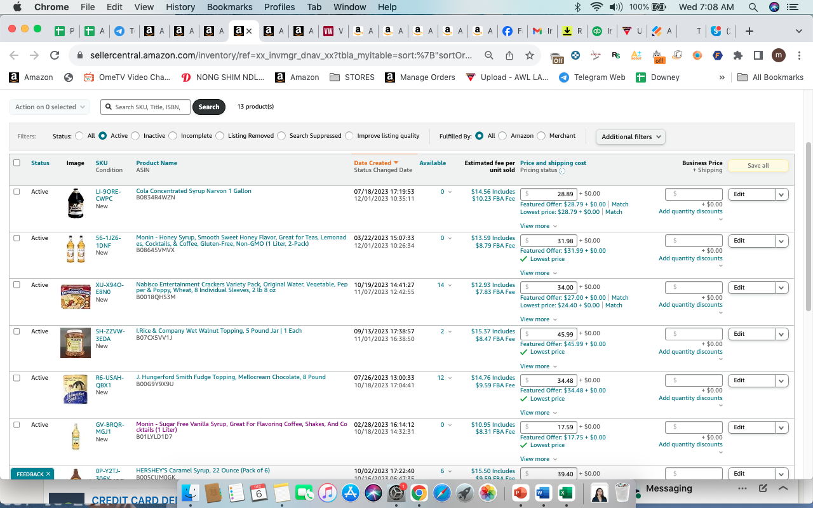Open the App Store from the Dock
813x508 pixels.
[x=351, y=493]
